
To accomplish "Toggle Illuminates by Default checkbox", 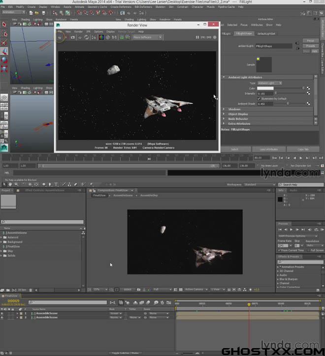I will (259, 99).
